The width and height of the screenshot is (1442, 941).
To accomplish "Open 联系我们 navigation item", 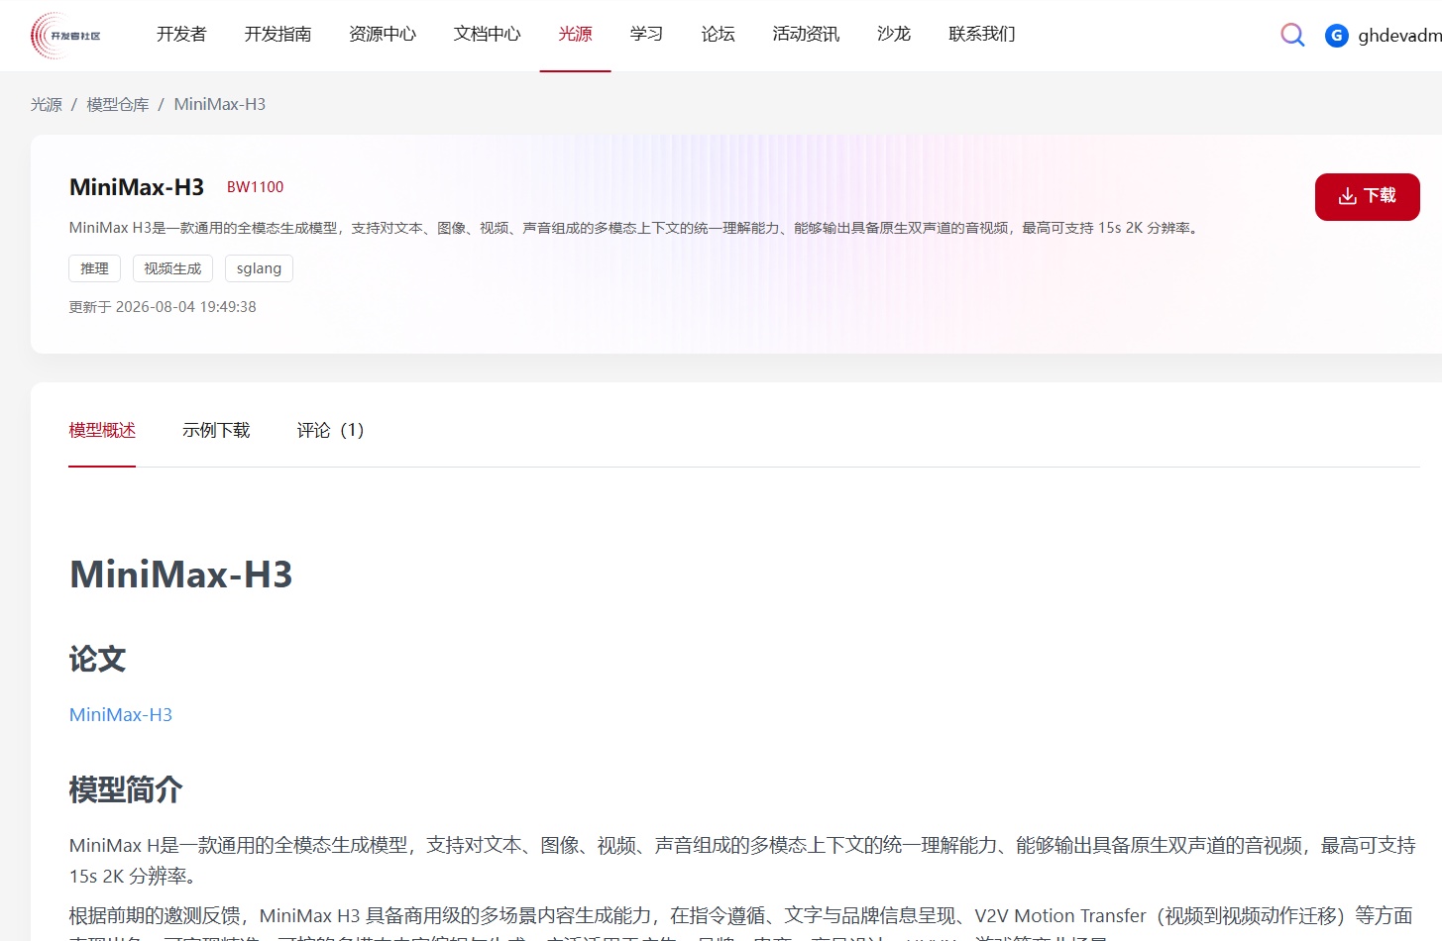I will (981, 35).
